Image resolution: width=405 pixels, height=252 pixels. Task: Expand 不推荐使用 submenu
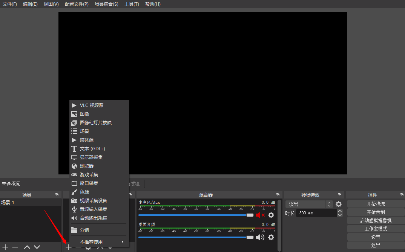99,242
